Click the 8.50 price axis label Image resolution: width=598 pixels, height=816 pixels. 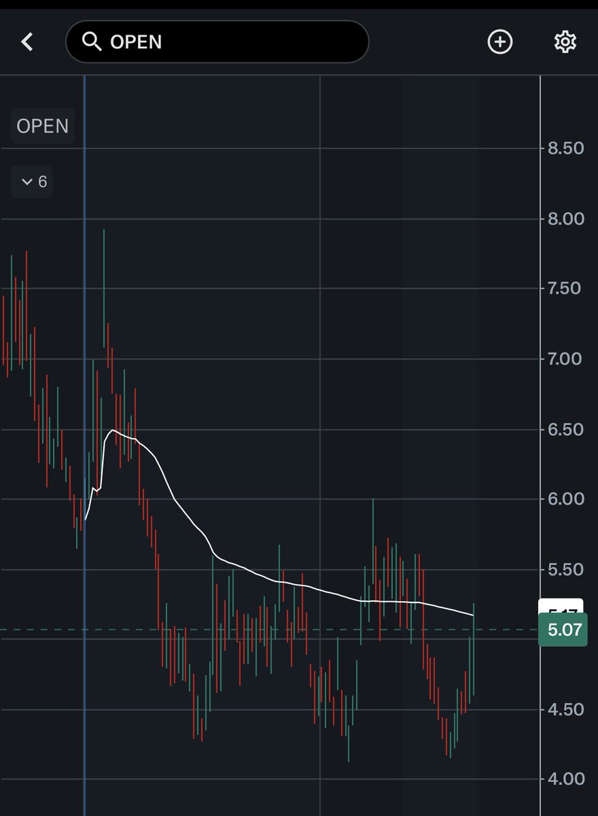[x=565, y=148]
